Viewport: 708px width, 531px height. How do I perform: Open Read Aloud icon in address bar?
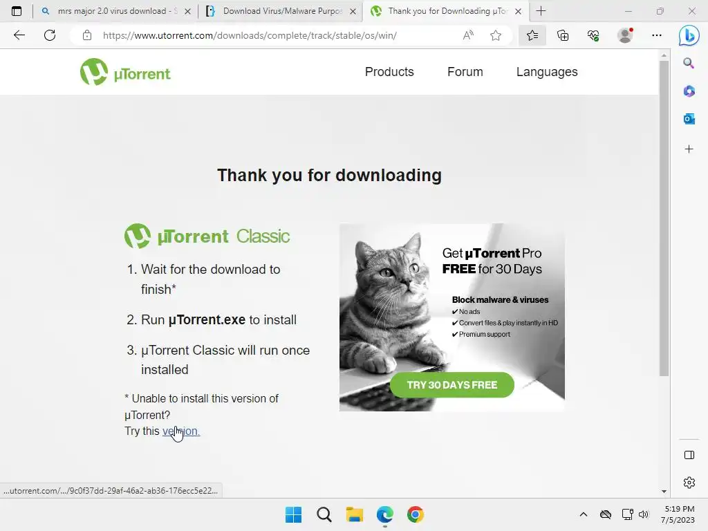pos(468,35)
